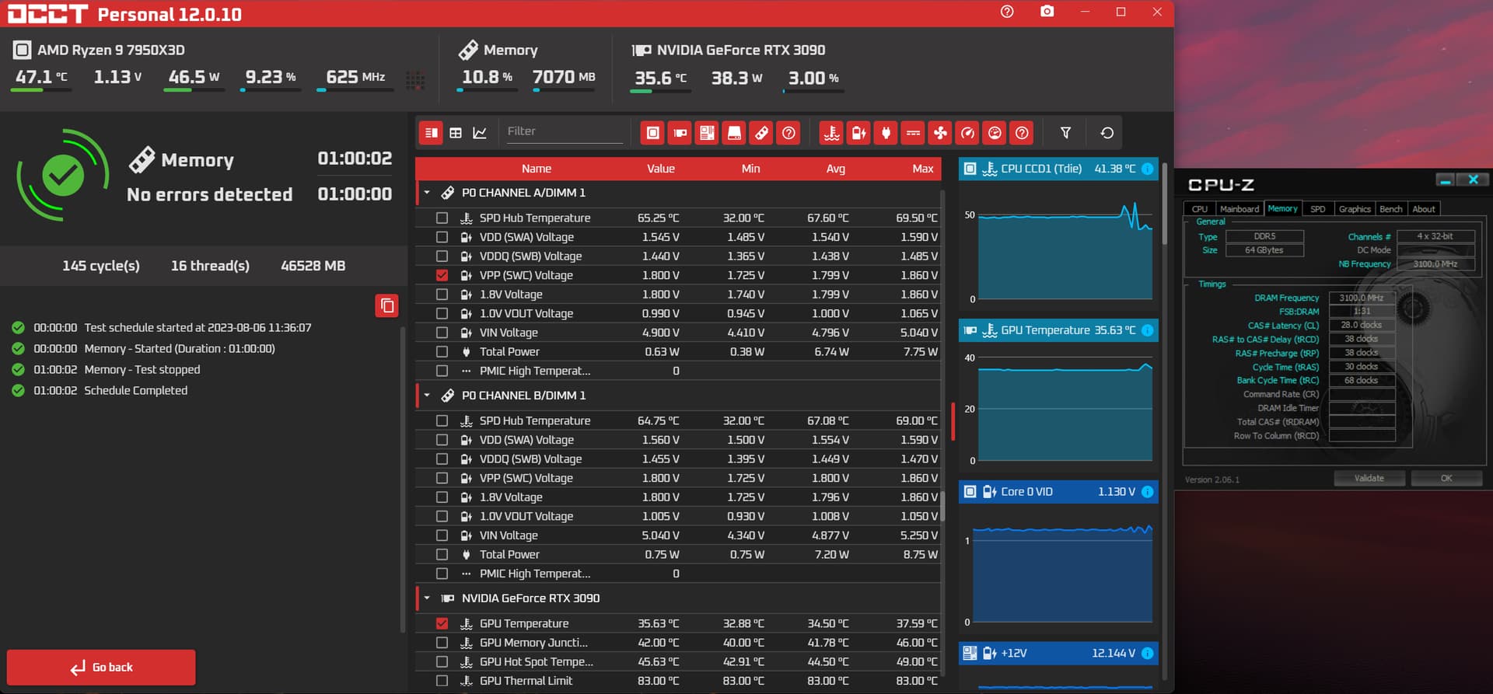Toggle the memory hardware filter icon
Viewport: 1493px width, 694px height.
pos(761,133)
